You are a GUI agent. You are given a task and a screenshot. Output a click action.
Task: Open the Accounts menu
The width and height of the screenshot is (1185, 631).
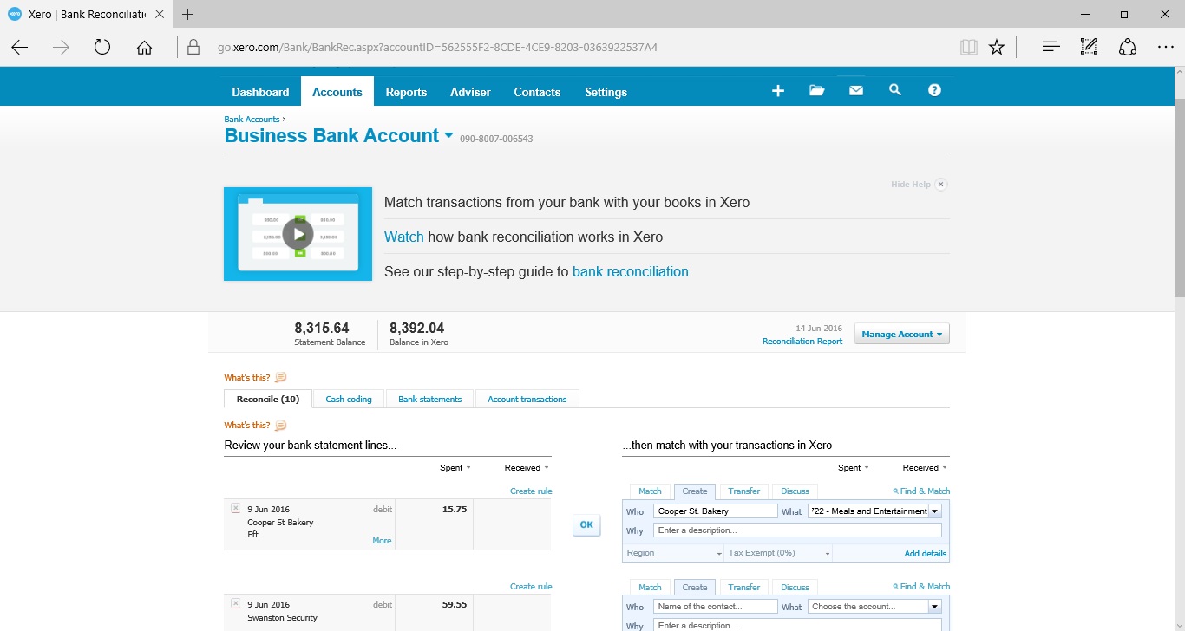pyautogui.click(x=337, y=92)
